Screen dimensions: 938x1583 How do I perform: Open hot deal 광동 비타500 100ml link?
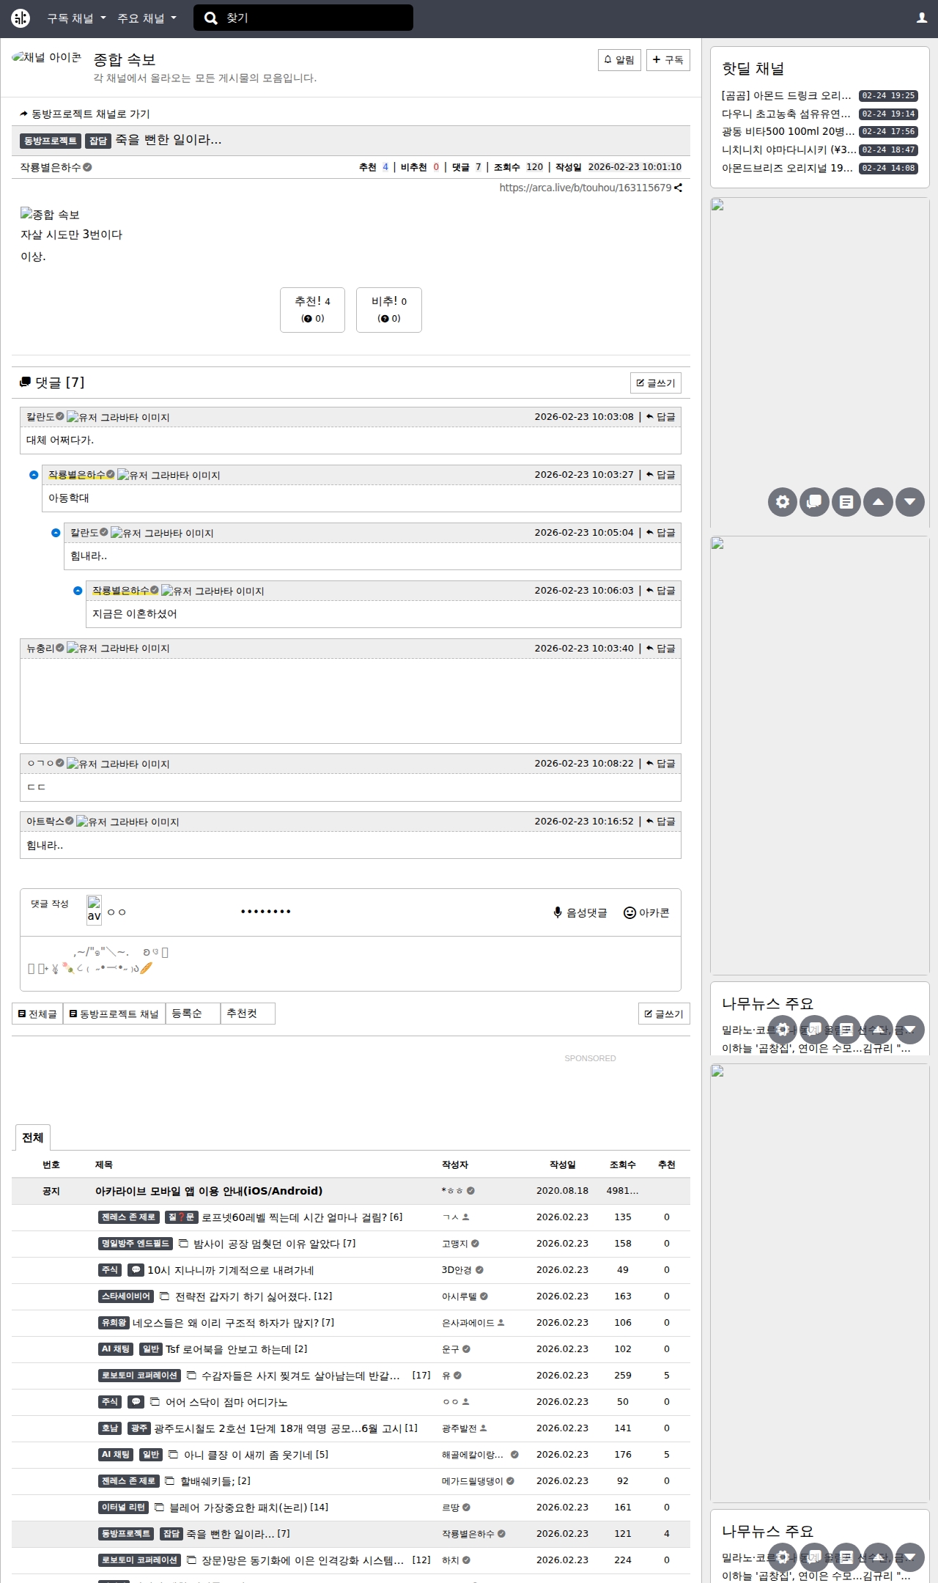coord(788,131)
